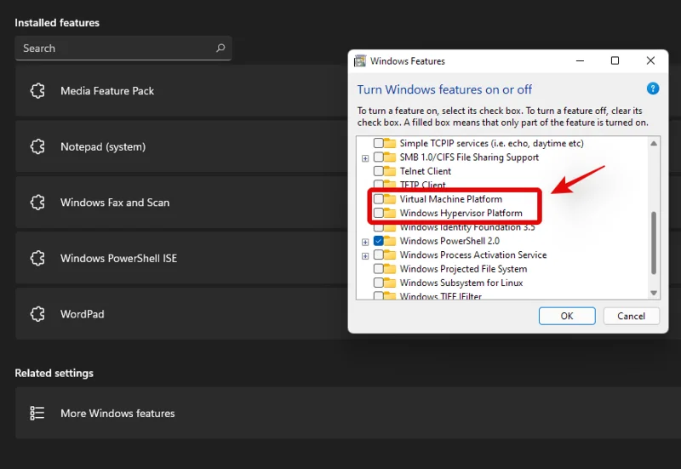
Task: Click the Windows Fax and Scan icon
Action: (37, 203)
